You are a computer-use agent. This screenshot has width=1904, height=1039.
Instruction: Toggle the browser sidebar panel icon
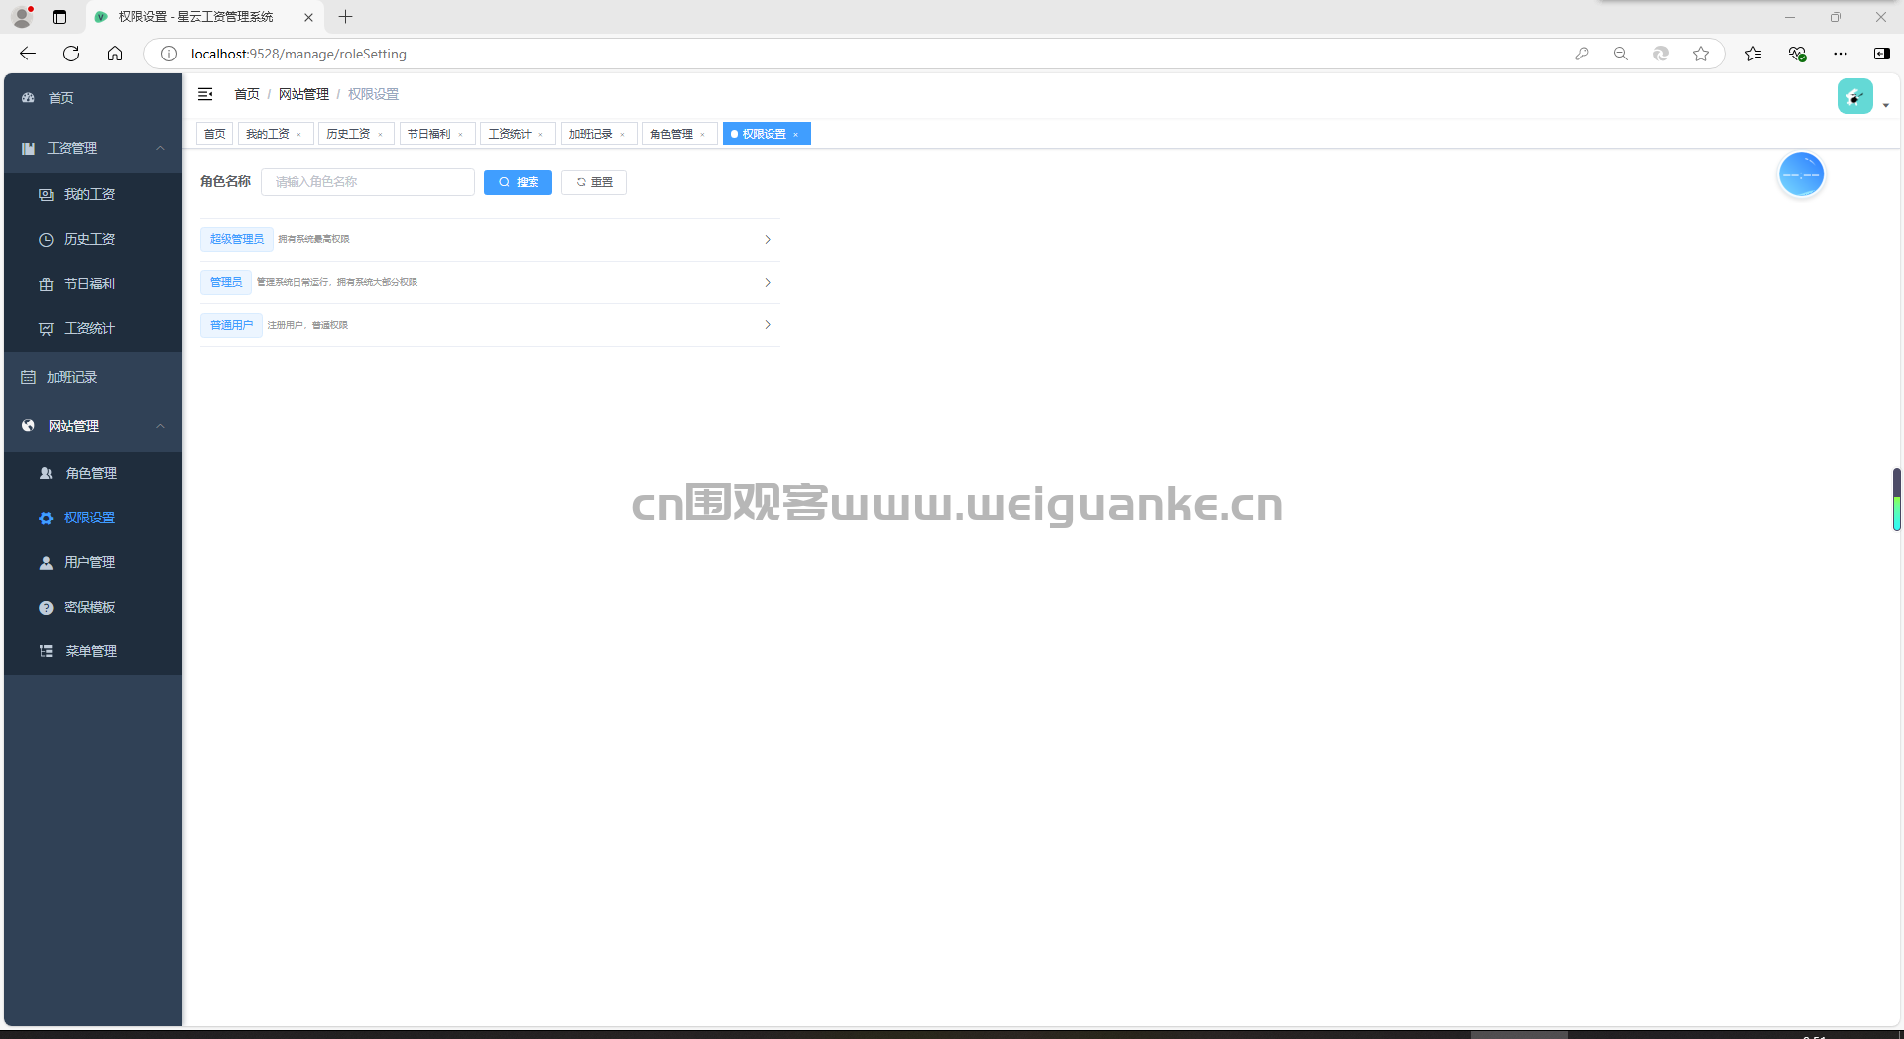(x=1882, y=54)
